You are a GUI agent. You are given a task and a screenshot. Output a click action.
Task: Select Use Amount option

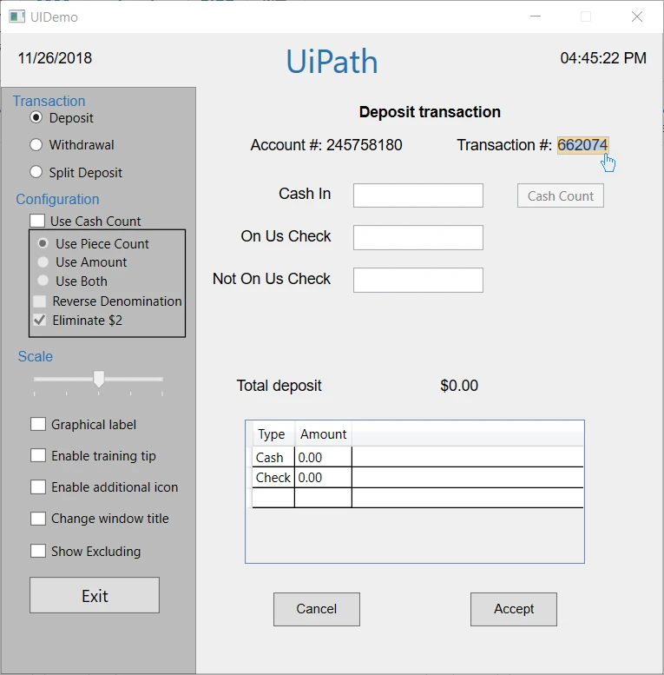coord(43,261)
